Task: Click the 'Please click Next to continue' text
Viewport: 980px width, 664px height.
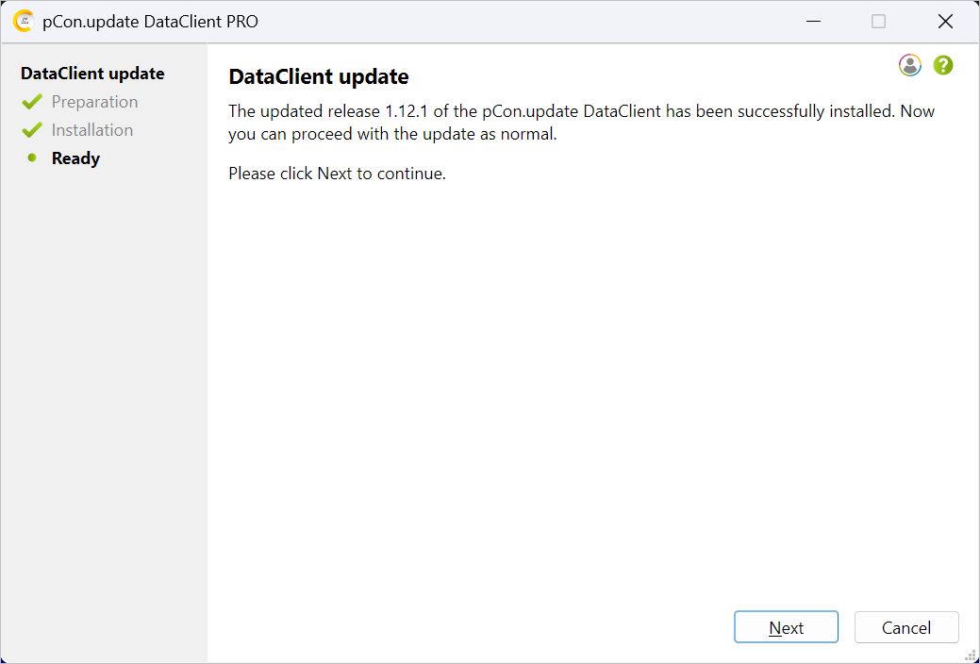Action: (338, 174)
